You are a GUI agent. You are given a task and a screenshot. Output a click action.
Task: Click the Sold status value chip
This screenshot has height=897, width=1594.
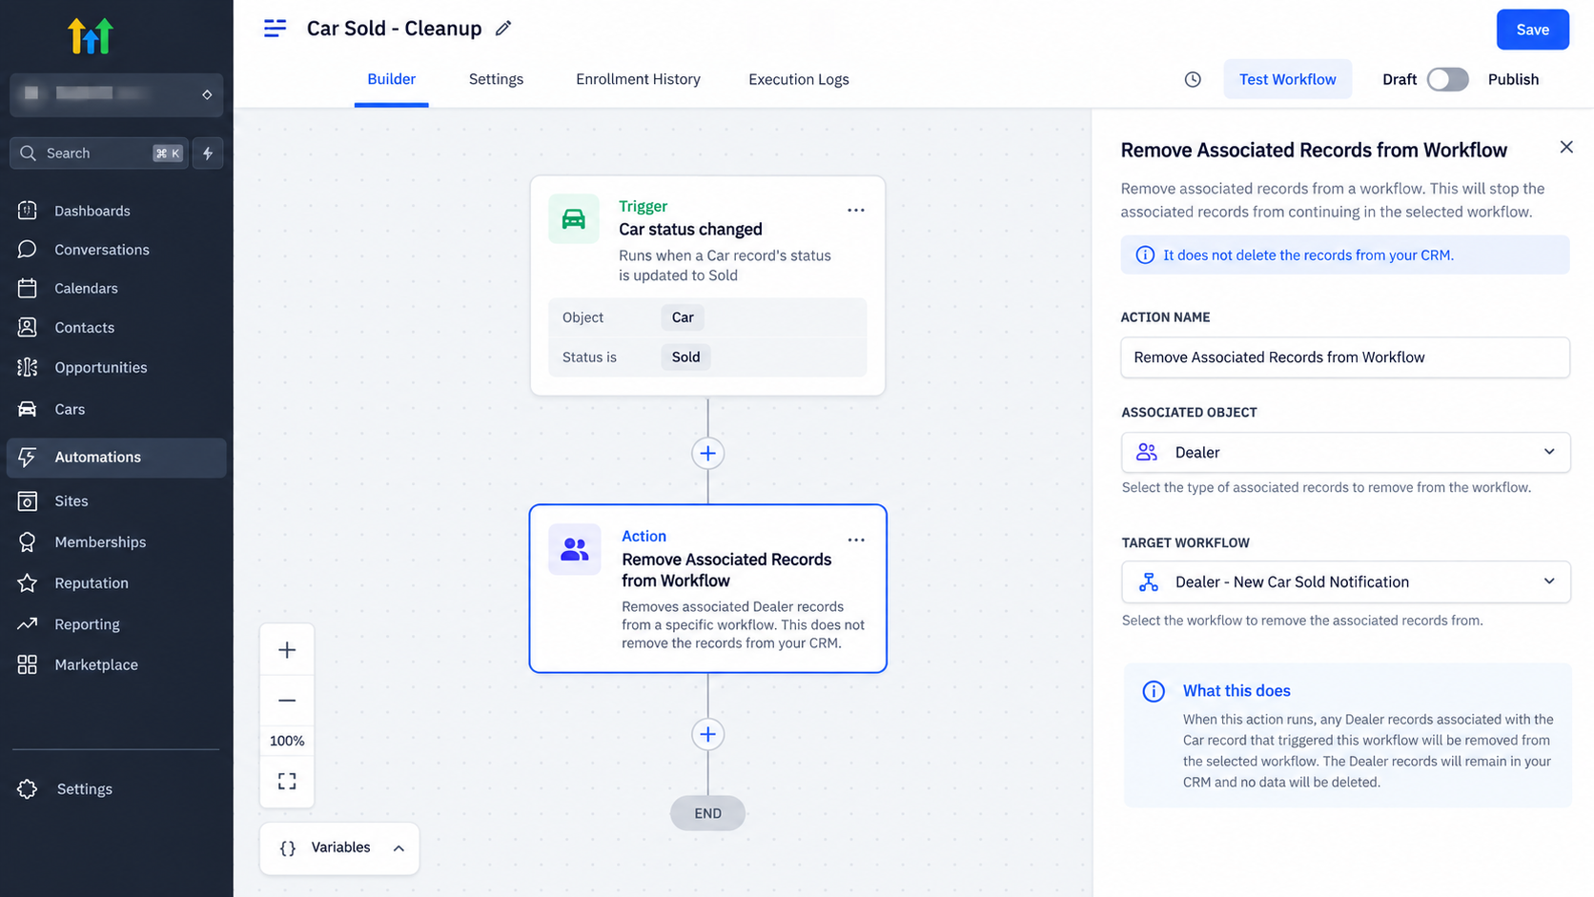pos(685,357)
